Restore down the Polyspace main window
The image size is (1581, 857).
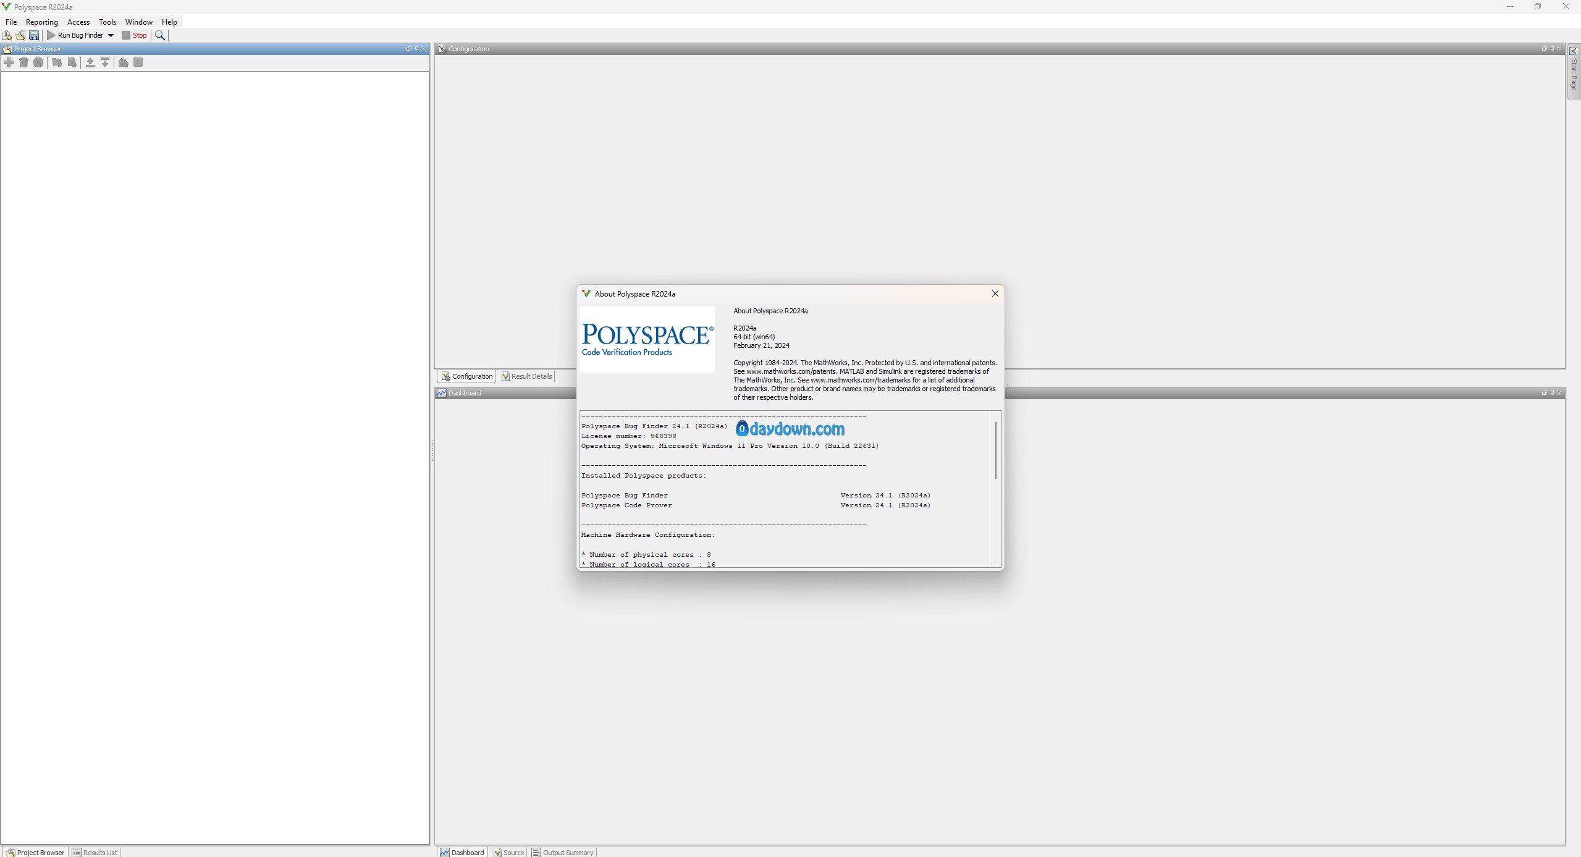[x=1538, y=7]
